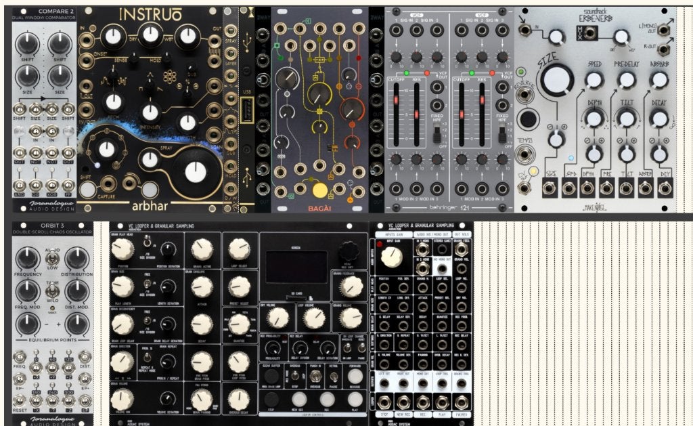Flip the TAME/WILD switch on Orbit 3
The width and height of the screenshot is (693, 426).
pyautogui.click(x=52, y=291)
